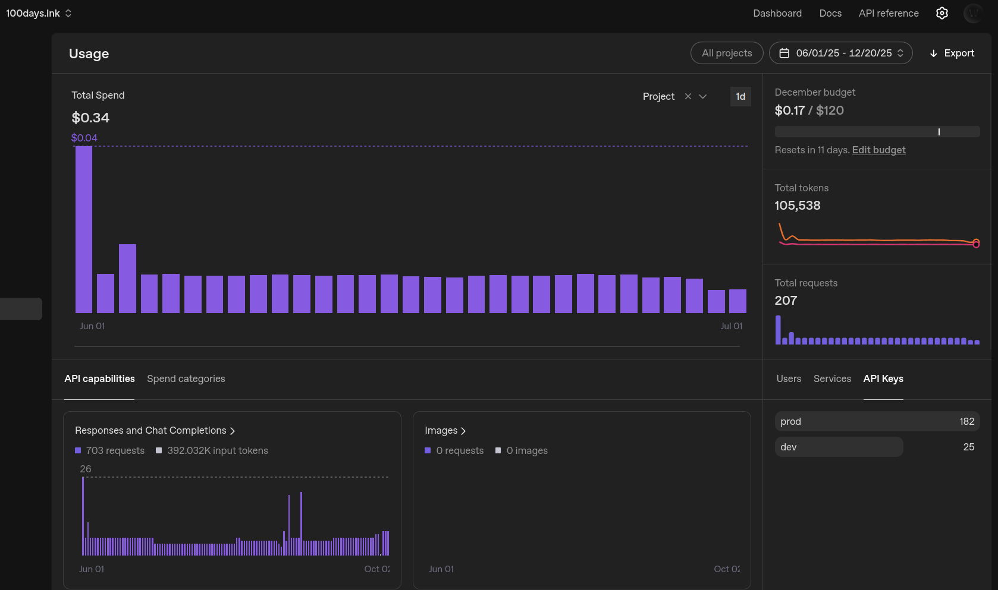The width and height of the screenshot is (998, 590).
Task: Open the Users tab in the right panel
Action: click(789, 378)
